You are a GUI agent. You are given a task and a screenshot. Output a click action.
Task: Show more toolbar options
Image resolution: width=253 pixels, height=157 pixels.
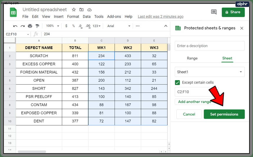point(138,26)
